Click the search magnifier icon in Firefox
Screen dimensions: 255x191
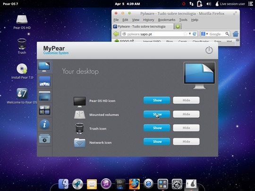pyautogui.click(x=227, y=34)
